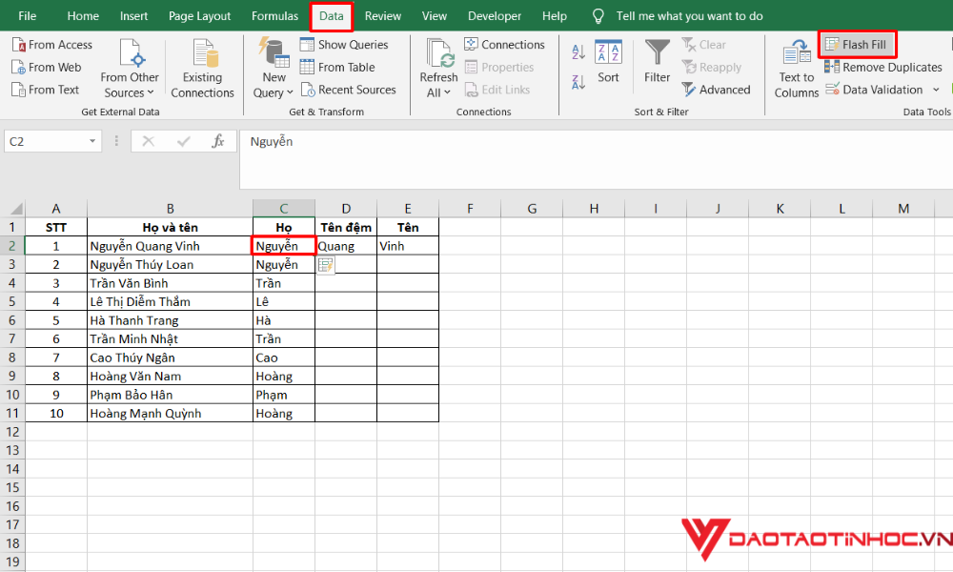Screen dimensions: 953x572
Task: Click Reapply filter button
Action: [711, 67]
